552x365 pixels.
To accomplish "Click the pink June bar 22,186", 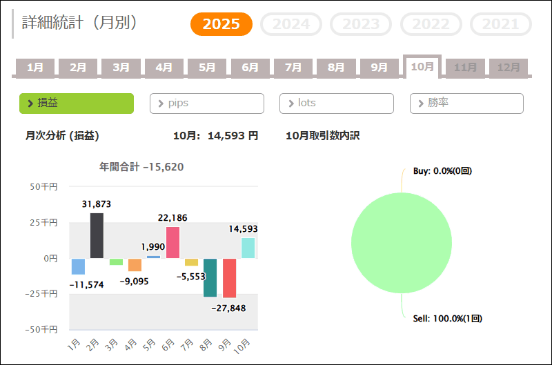I will (x=172, y=242).
